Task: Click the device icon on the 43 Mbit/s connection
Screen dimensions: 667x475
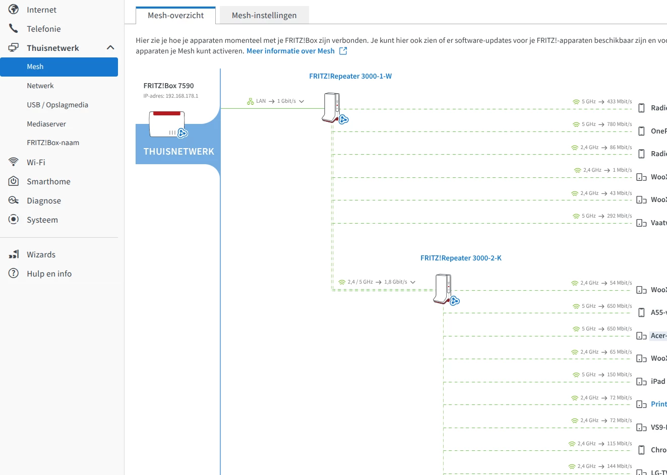Action: point(641,200)
